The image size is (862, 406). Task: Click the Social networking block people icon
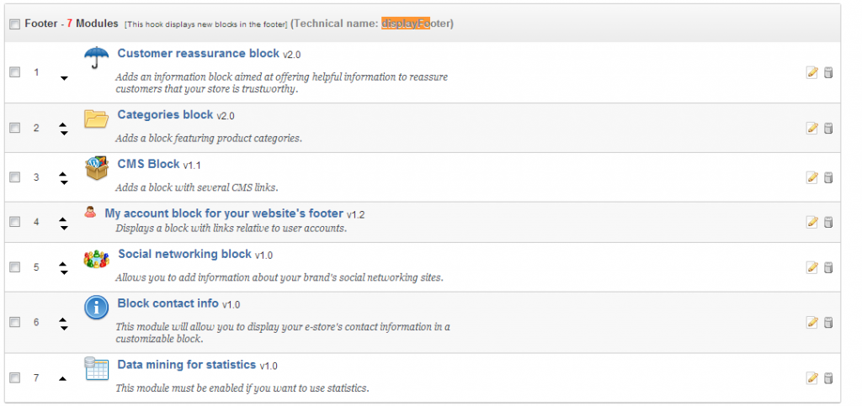(97, 259)
